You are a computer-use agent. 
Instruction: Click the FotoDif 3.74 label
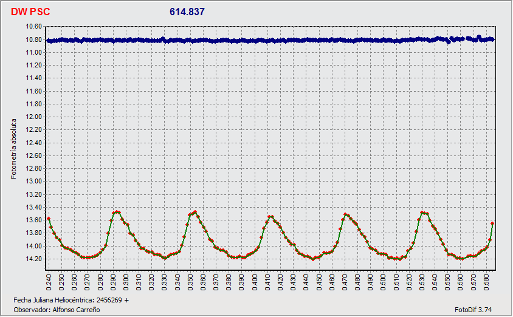coord(479,310)
